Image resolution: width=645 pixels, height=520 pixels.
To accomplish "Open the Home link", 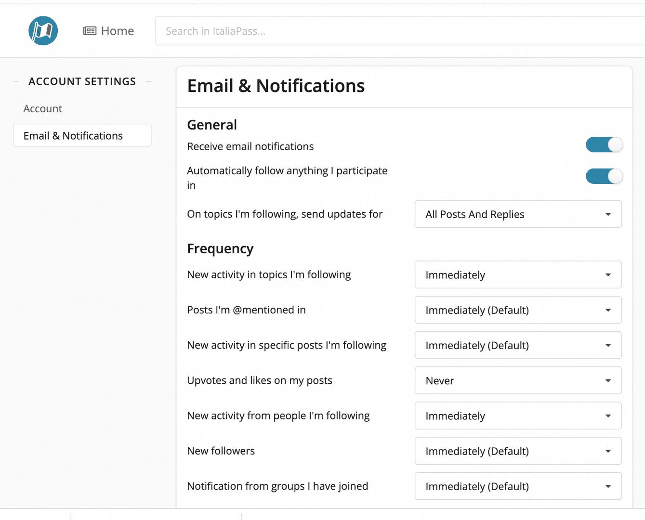I will point(117,31).
